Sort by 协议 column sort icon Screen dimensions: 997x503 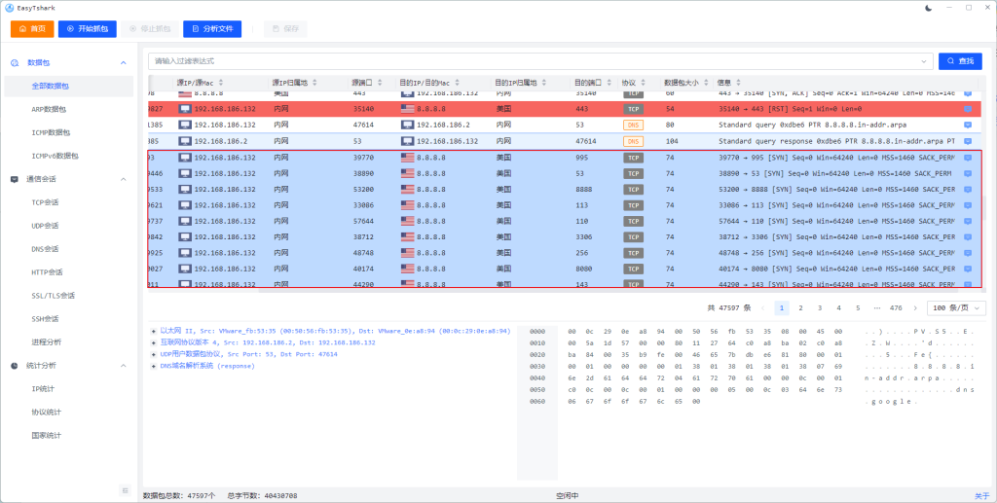point(643,83)
